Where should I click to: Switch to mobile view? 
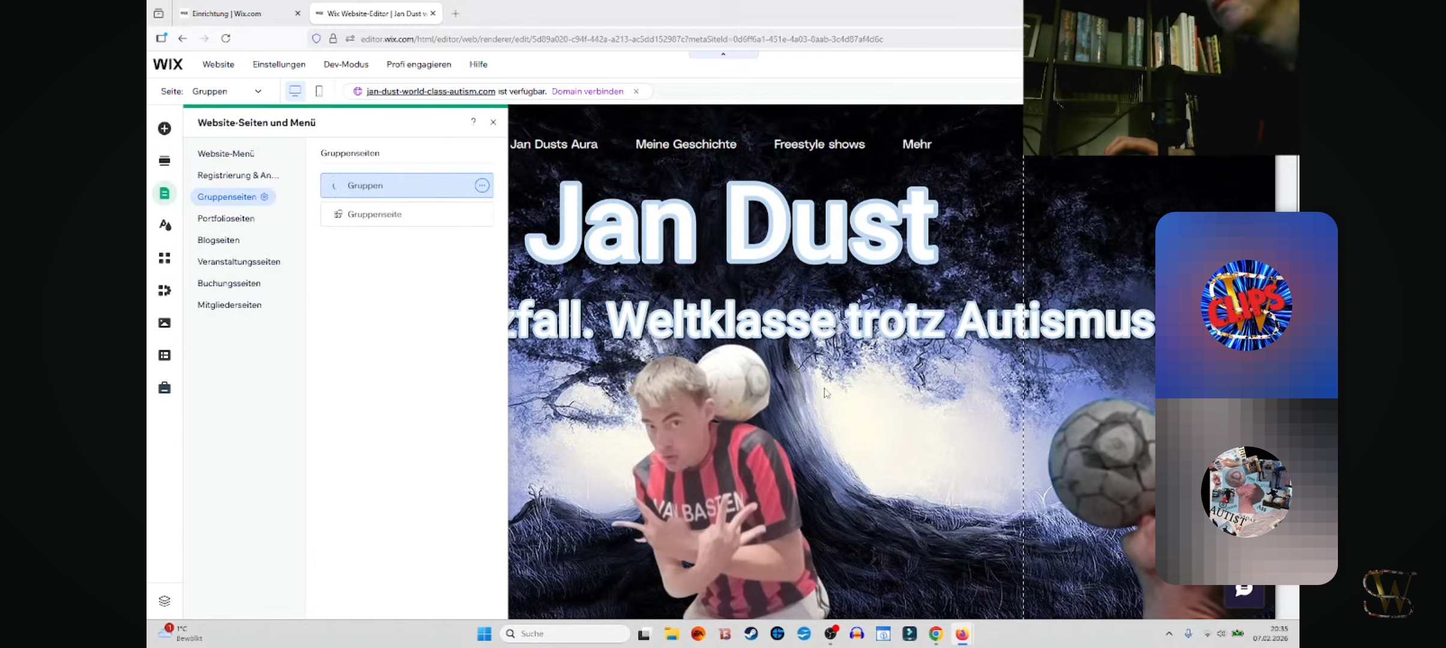(319, 91)
